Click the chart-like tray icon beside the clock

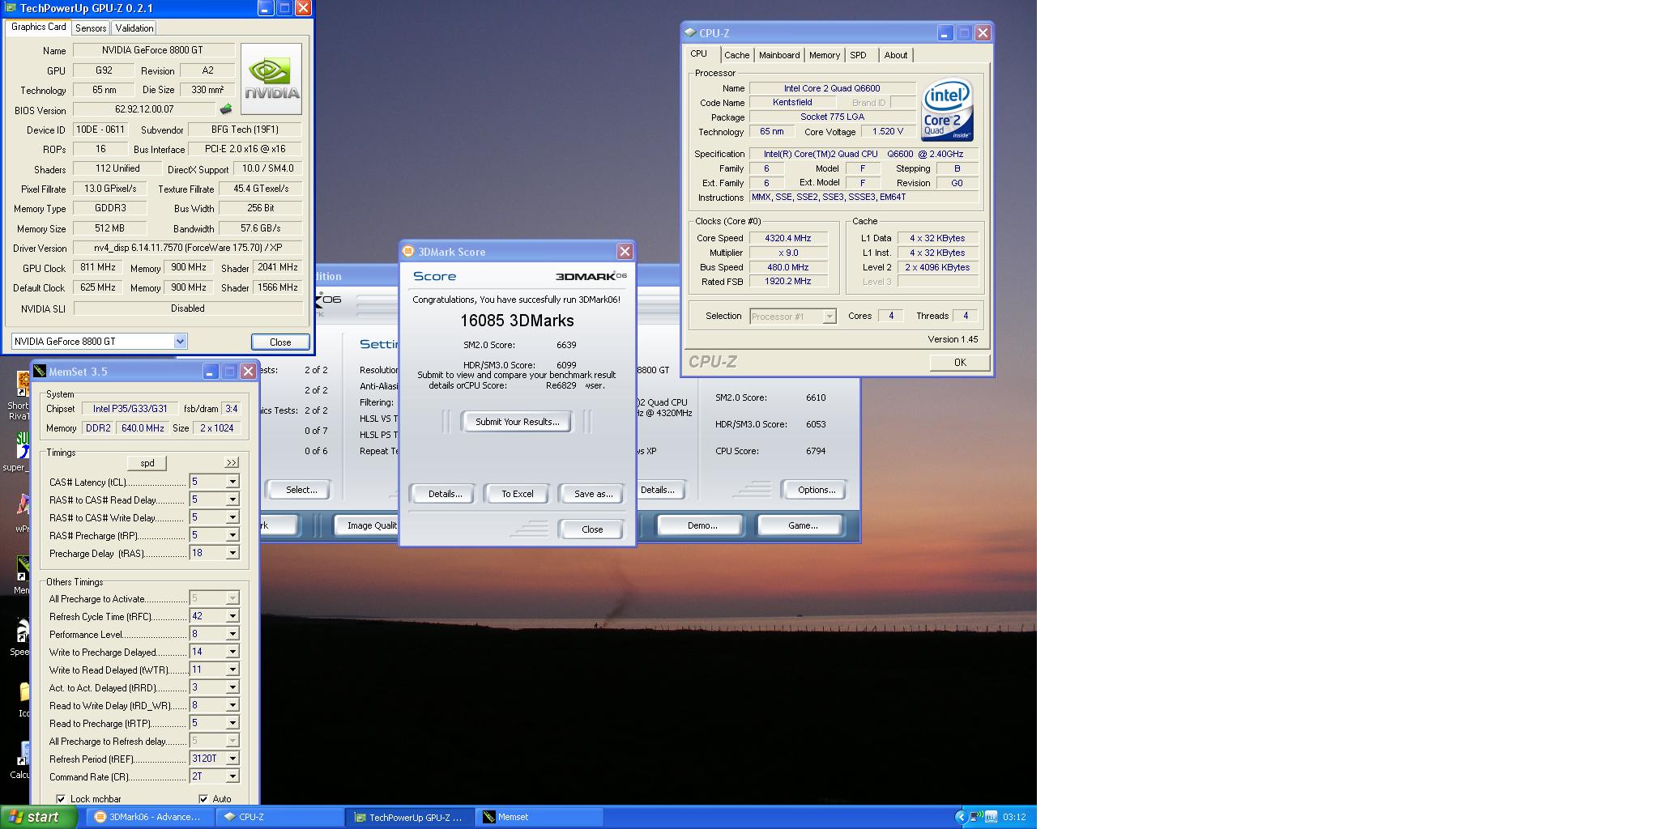coord(990,817)
